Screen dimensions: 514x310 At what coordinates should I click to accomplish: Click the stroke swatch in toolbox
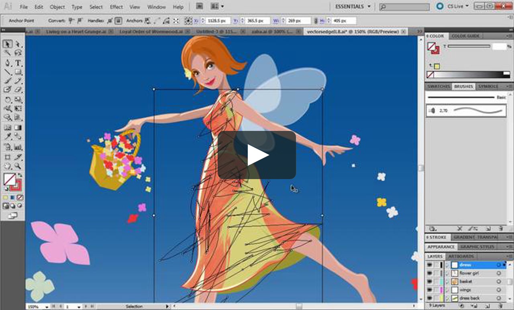[16, 186]
